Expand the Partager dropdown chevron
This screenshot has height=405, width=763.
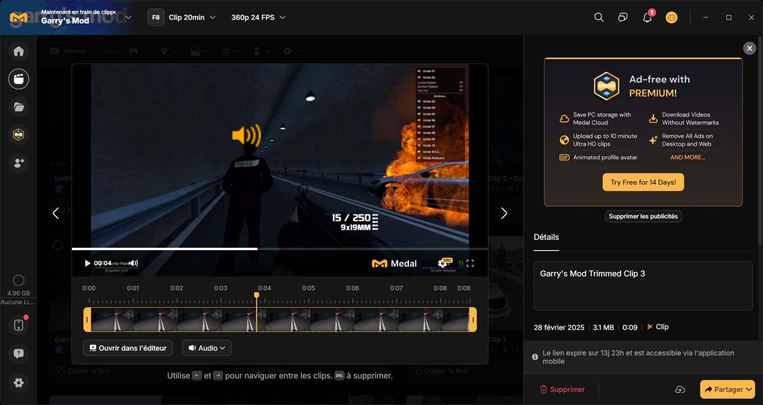coord(749,390)
